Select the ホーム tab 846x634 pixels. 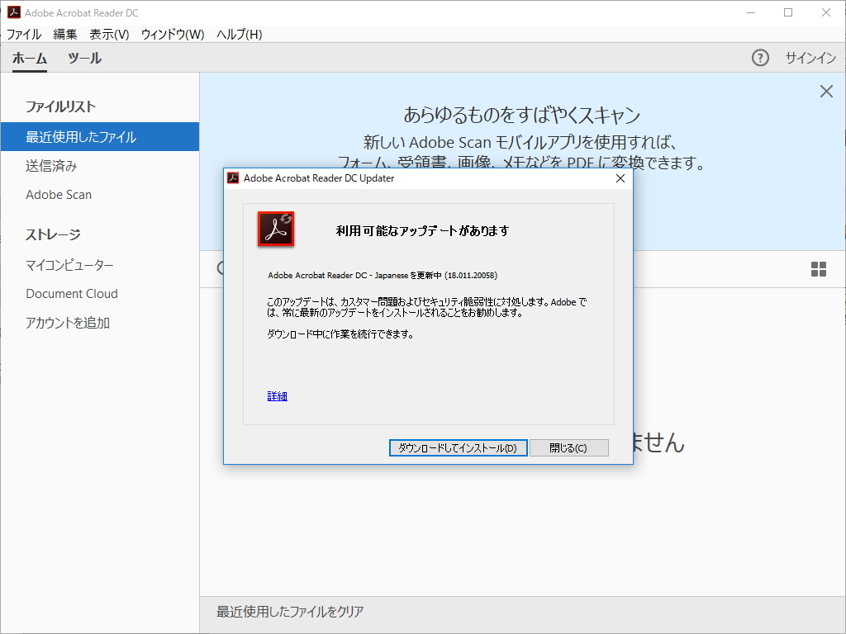[x=30, y=59]
